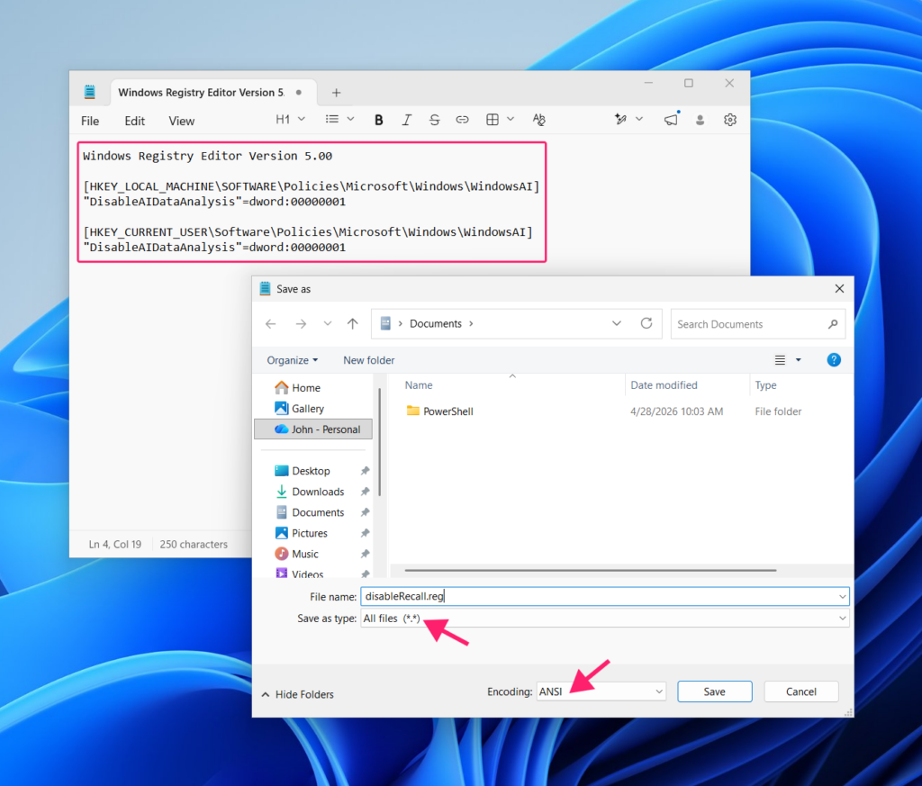Click the search magnifier icon
Image resolution: width=922 pixels, height=786 pixels.
click(x=833, y=324)
